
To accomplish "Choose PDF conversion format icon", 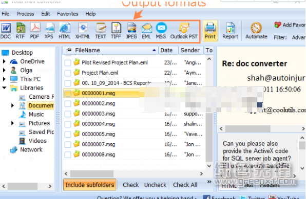I will pos(35,31).
